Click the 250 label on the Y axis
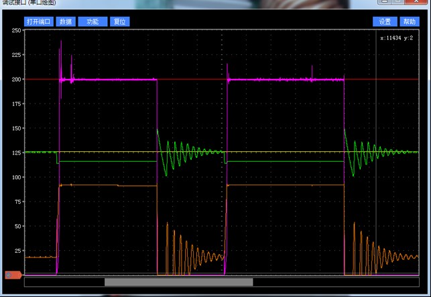This screenshot has height=297, width=431. [x=16, y=31]
